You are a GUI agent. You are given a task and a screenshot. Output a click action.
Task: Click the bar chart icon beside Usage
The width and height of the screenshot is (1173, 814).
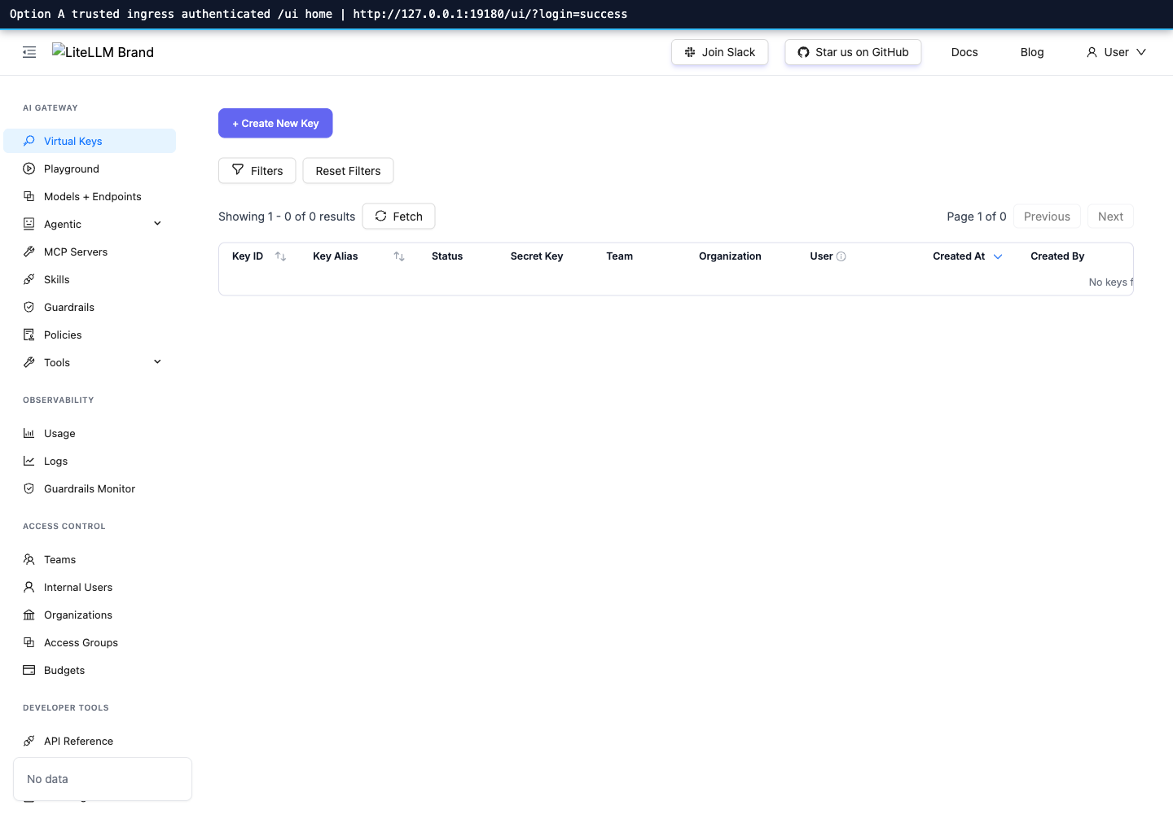tap(29, 433)
